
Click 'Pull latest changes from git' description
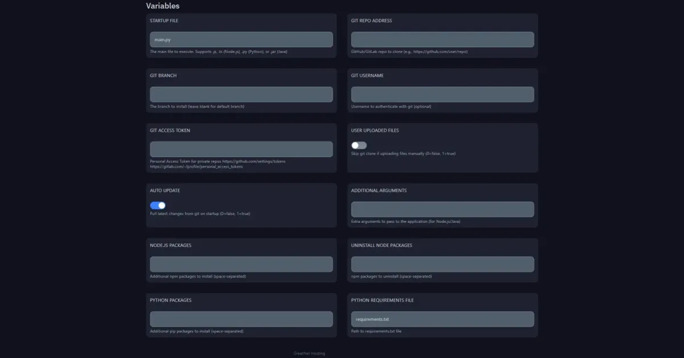[x=200, y=213]
